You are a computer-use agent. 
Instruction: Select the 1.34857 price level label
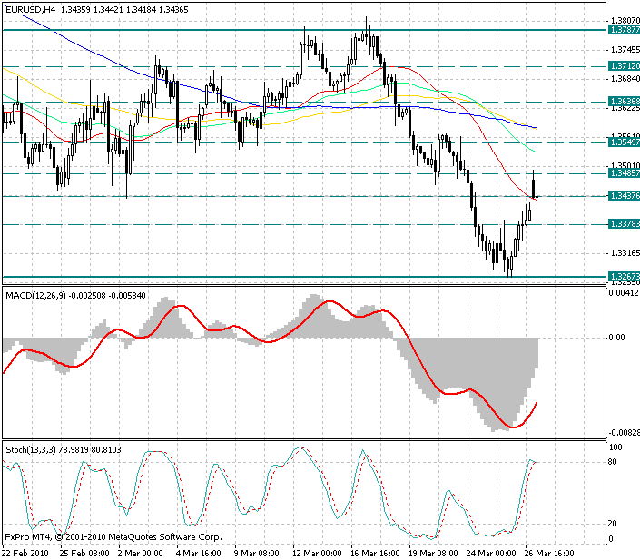[626, 172]
